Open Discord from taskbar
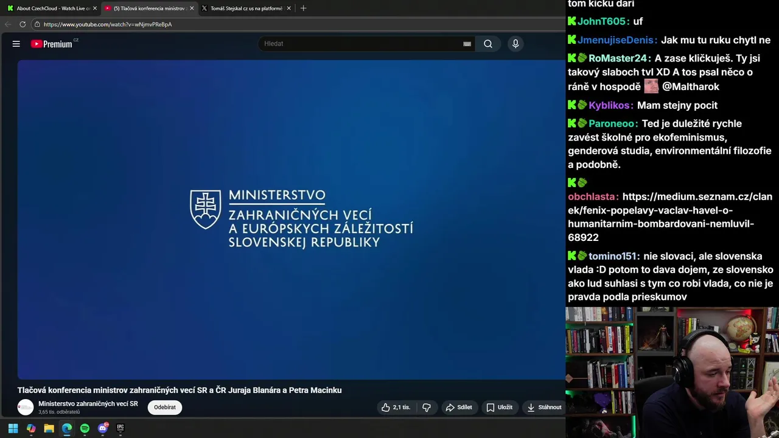 103,428
